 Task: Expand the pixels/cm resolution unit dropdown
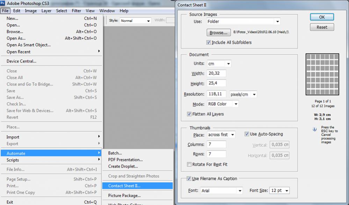click(x=243, y=94)
